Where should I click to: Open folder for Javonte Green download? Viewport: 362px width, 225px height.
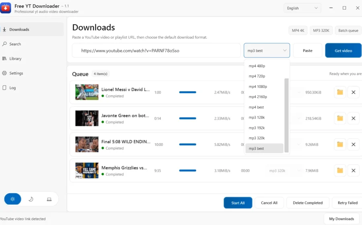tap(340, 118)
